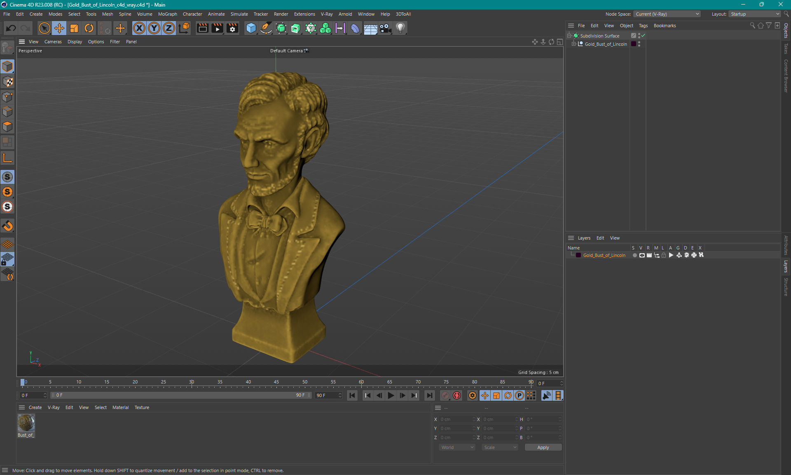Image resolution: width=791 pixels, height=475 pixels.
Task: Toggle Z axis lock
Action: click(169, 28)
